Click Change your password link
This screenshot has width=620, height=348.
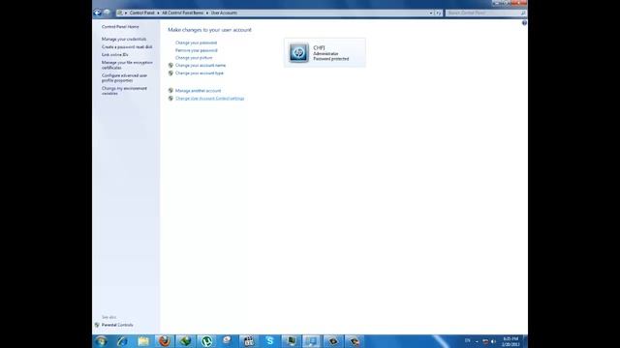[196, 43]
